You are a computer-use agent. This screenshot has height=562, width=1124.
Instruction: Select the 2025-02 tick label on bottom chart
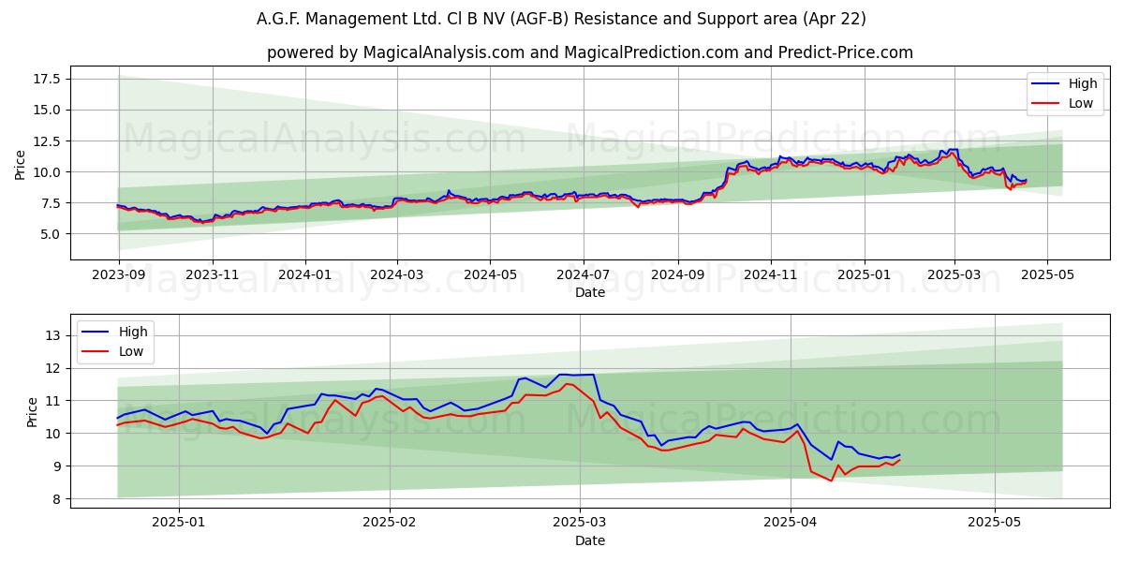[391, 523]
